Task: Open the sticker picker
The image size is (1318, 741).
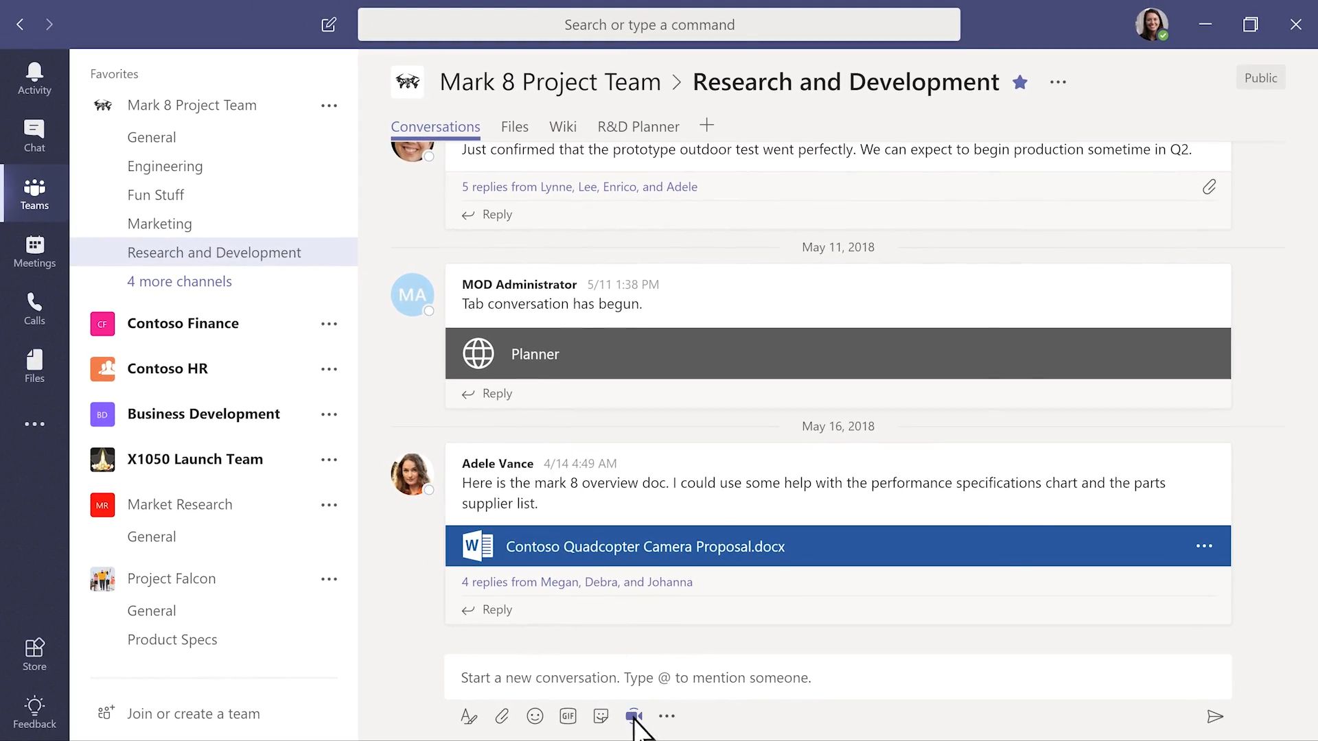Action: [601, 716]
